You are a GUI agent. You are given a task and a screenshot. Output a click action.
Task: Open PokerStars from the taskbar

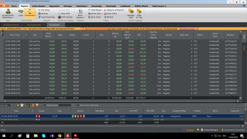point(76,136)
